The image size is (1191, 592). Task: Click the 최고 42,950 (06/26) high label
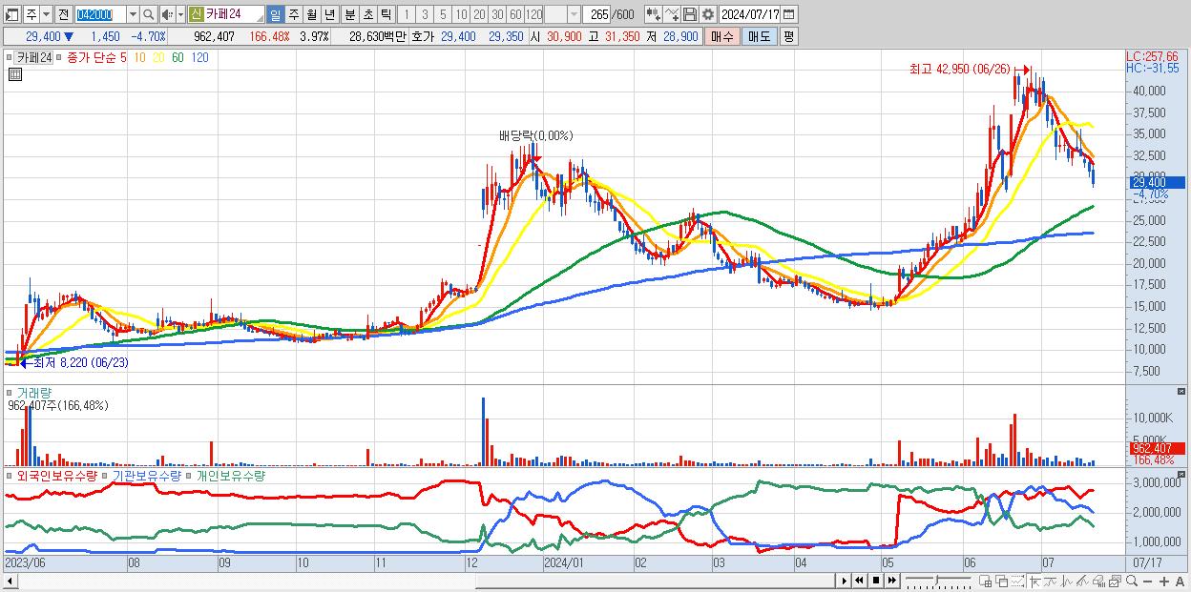pyautogui.click(x=959, y=69)
